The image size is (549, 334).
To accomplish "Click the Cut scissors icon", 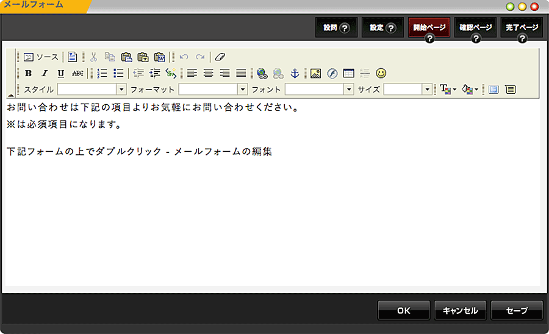I will tap(93, 57).
